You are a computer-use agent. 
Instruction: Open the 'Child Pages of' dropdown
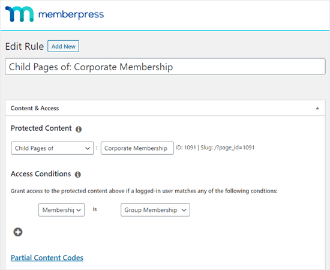(52, 148)
